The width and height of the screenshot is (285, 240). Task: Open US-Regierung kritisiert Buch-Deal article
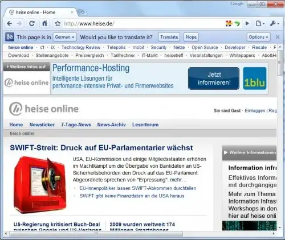(57, 226)
